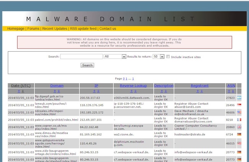Sort Reverse Lookup descending with down arrow
This screenshot has width=249, height=162.
point(136,91)
